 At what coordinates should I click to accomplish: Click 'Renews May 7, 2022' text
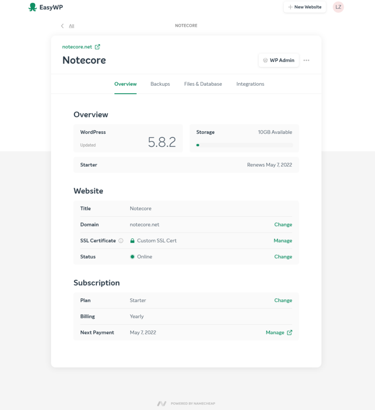(269, 165)
